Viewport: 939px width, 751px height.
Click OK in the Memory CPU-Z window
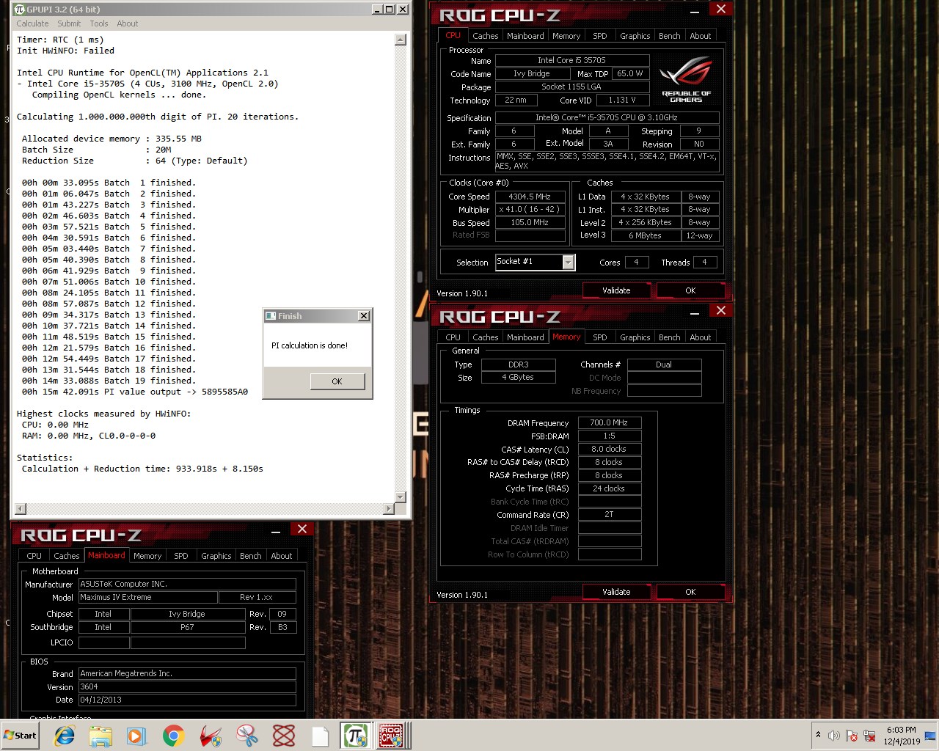(690, 592)
